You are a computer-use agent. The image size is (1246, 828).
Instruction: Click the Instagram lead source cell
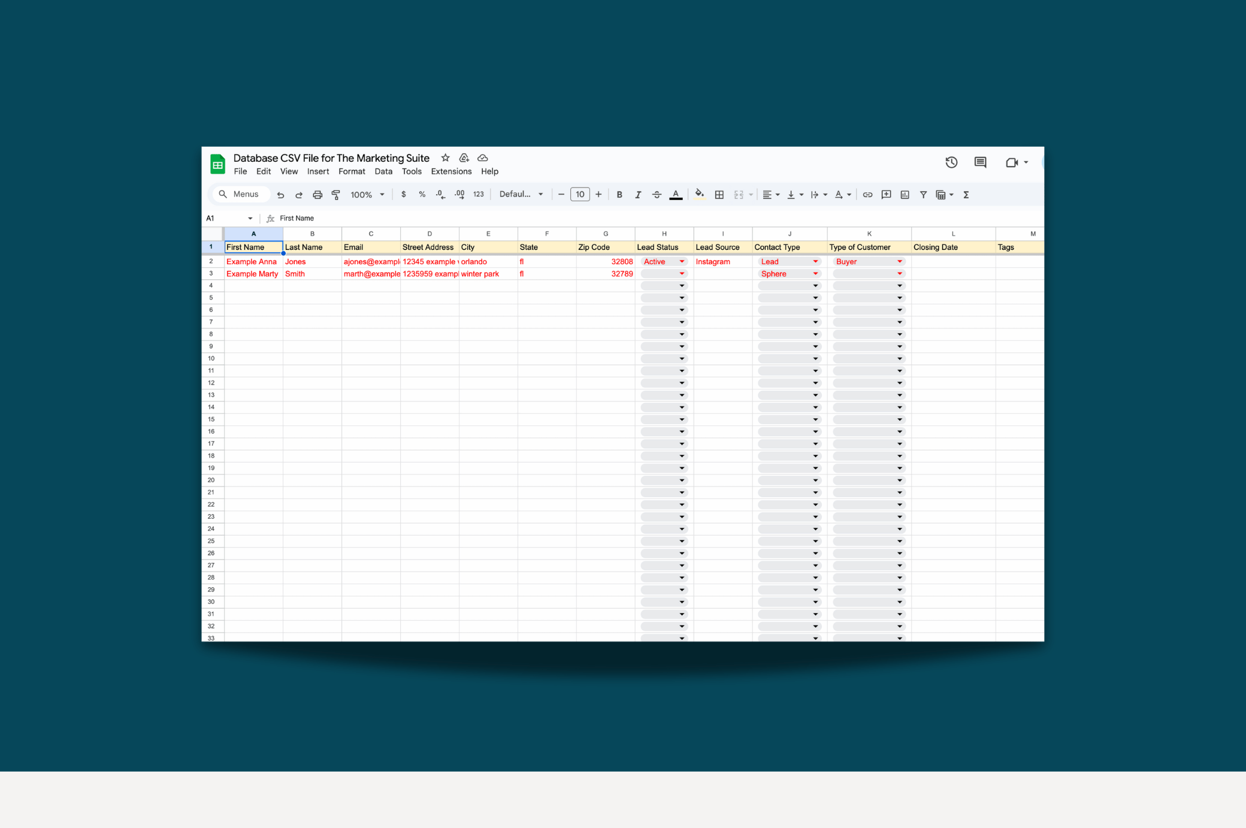(x=722, y=262)
